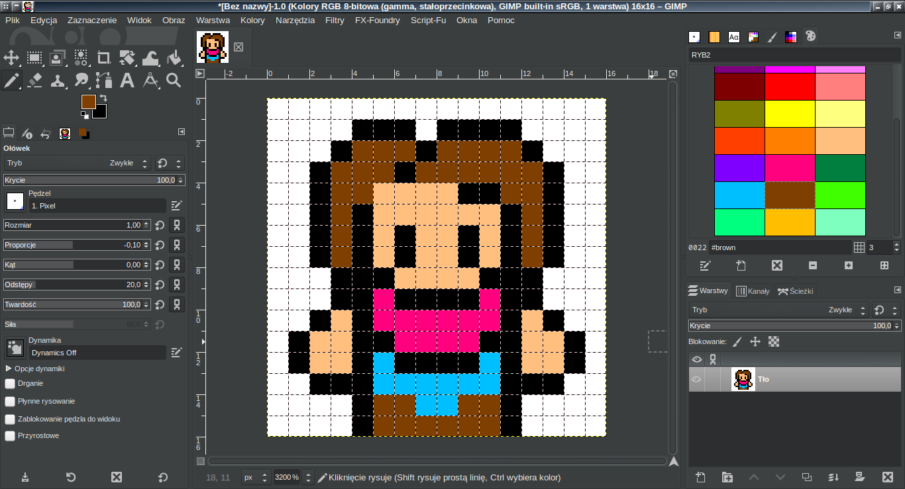The image size is (905, 489).
Task: Select the Eraser tool
Action: [x=34, y=81]
